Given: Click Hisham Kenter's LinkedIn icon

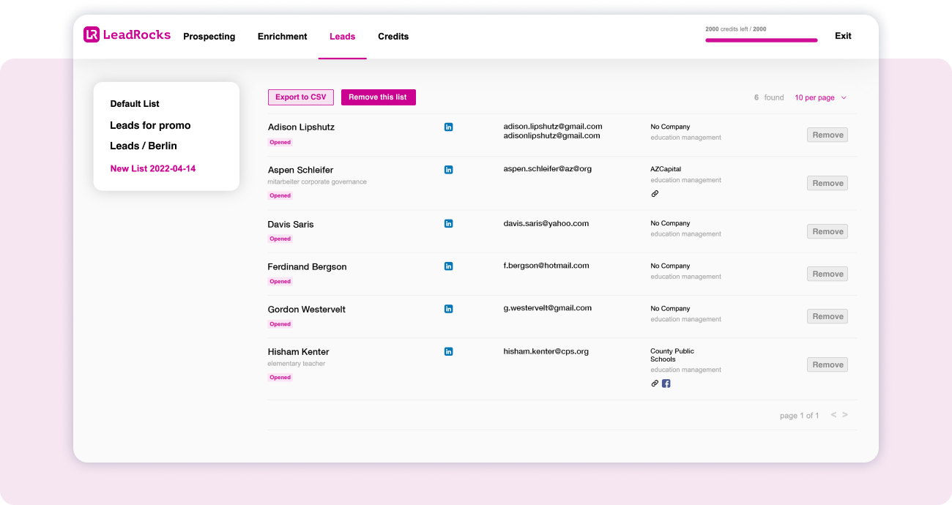Looking at the screenshot, I should [x=448, y=351].
